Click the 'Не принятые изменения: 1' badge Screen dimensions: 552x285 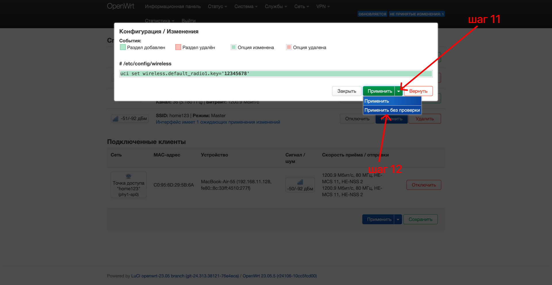click(x=417, y=14)
